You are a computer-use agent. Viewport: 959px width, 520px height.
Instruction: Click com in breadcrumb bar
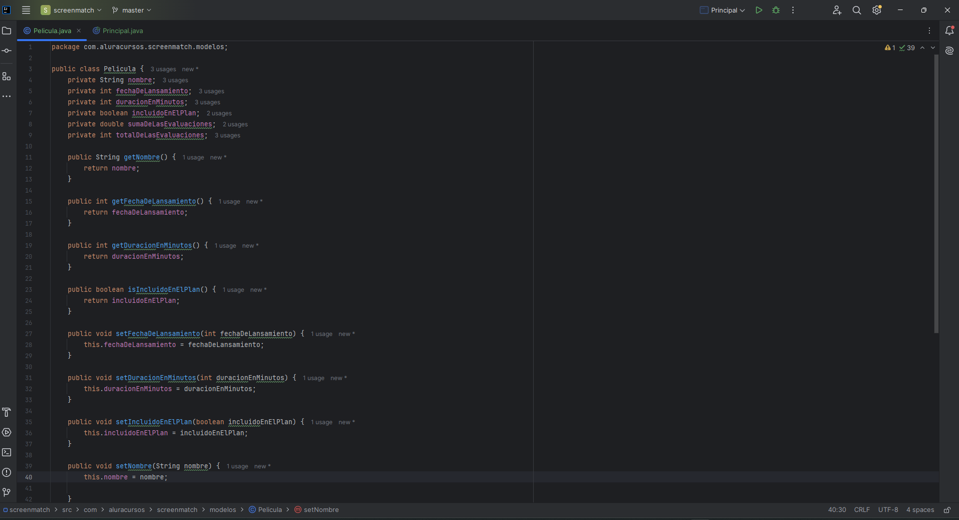click(x=90, y=510)
